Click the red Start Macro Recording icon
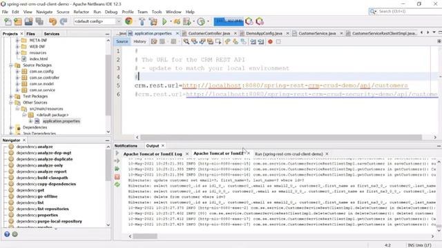442x248 pixels. click(270, 41)
